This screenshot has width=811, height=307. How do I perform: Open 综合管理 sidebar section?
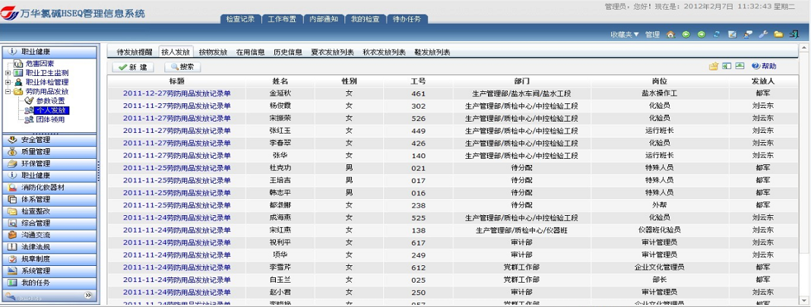pos(49,223)
